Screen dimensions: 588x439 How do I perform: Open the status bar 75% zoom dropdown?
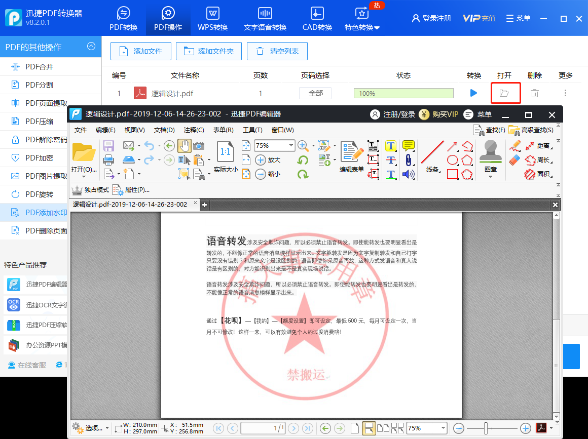pyautogui.click(x=443, y=428)
